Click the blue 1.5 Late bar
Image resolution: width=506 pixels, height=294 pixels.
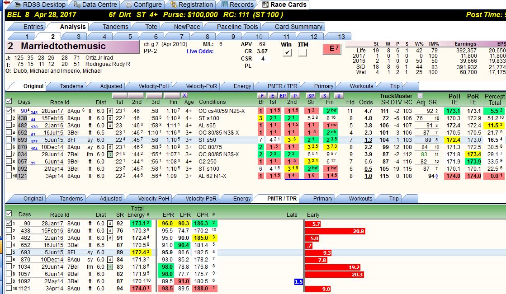coord(299,282)
